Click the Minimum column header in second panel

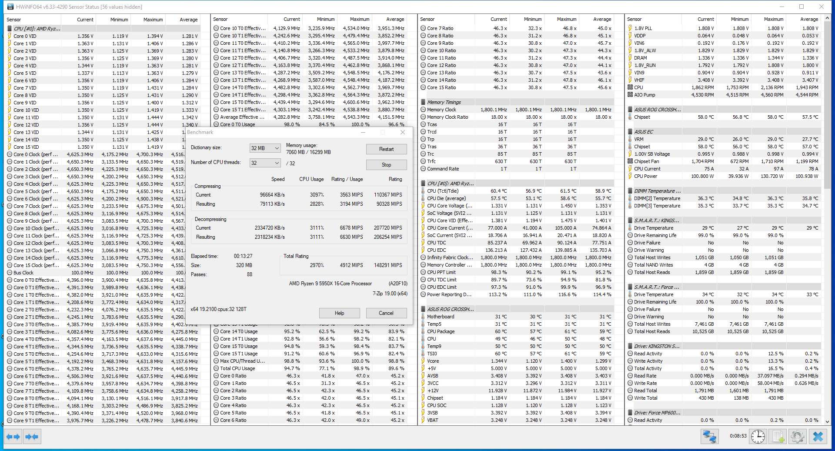[320, 19]
